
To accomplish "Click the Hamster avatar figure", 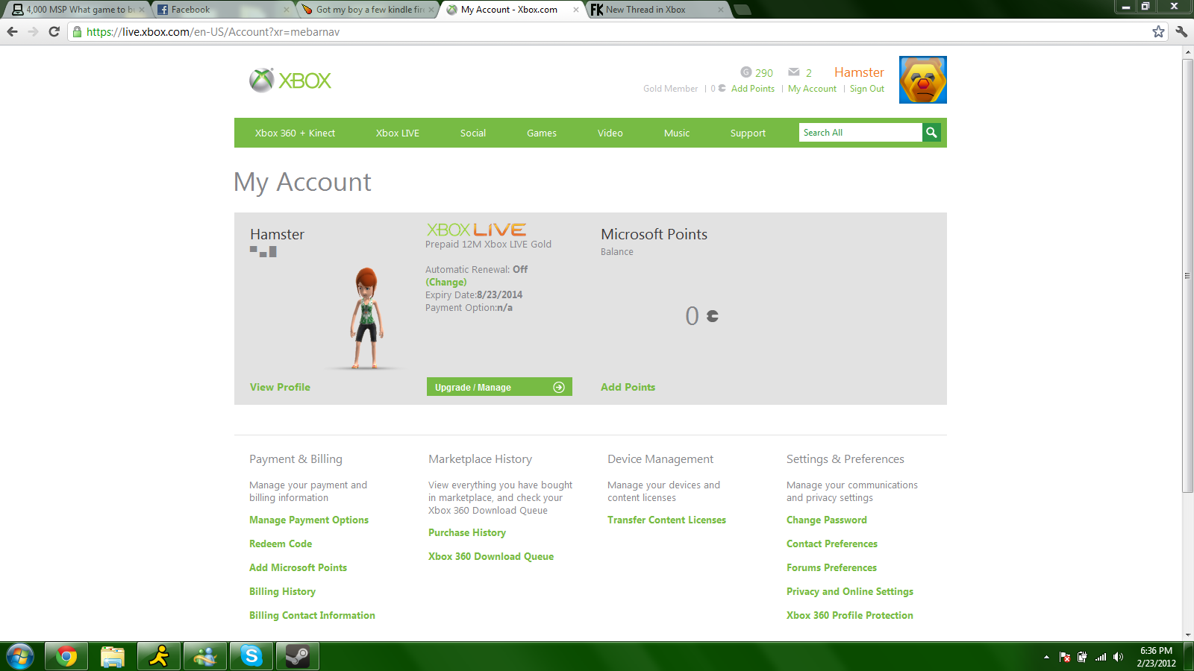I will [366, 318].
